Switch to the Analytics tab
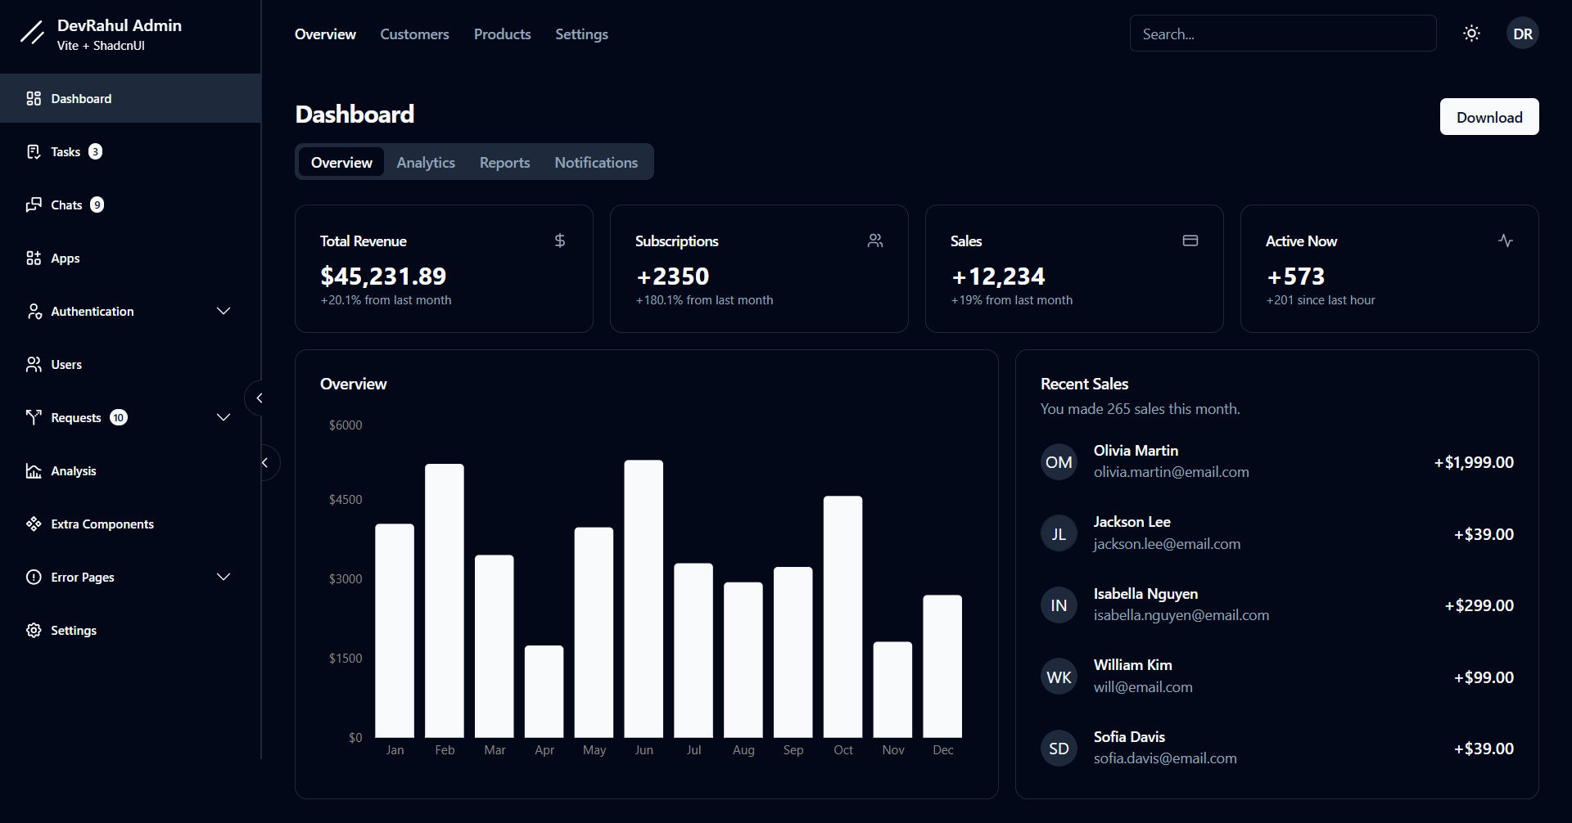The width and height of the screenshot is (1572, 823). (425, 162)
